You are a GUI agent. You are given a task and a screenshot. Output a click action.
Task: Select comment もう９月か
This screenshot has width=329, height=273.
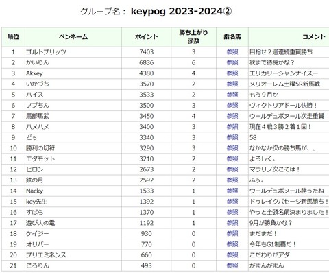coord(264,95)
